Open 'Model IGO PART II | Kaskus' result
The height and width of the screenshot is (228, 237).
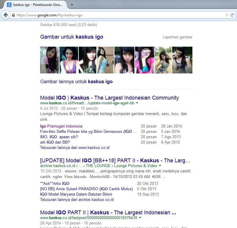click(108, 213)
